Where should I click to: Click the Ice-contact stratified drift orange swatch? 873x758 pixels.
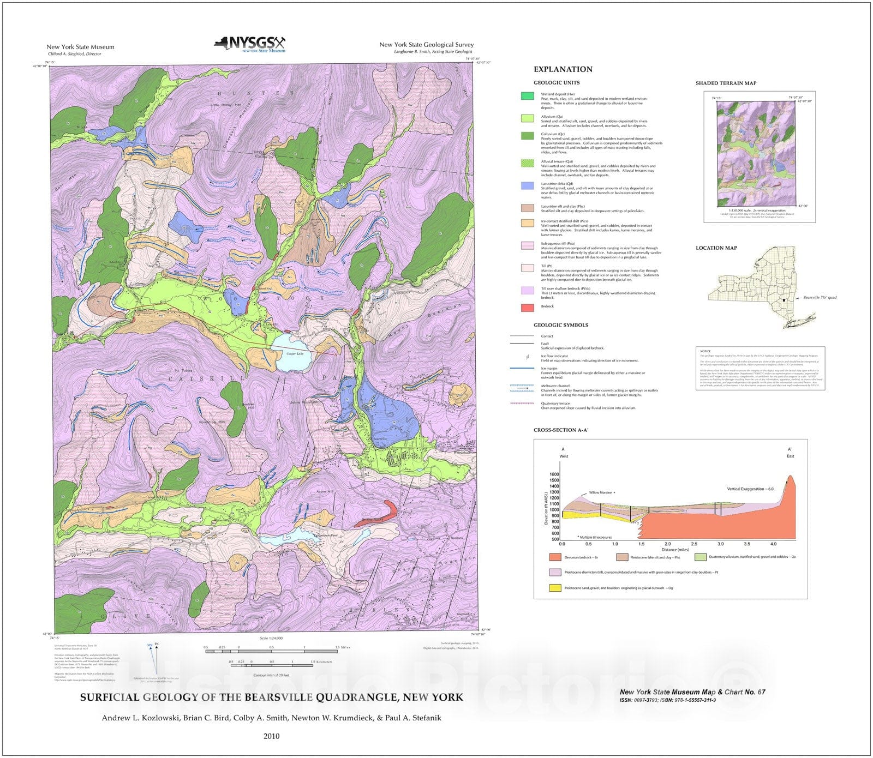coord(527,223)
